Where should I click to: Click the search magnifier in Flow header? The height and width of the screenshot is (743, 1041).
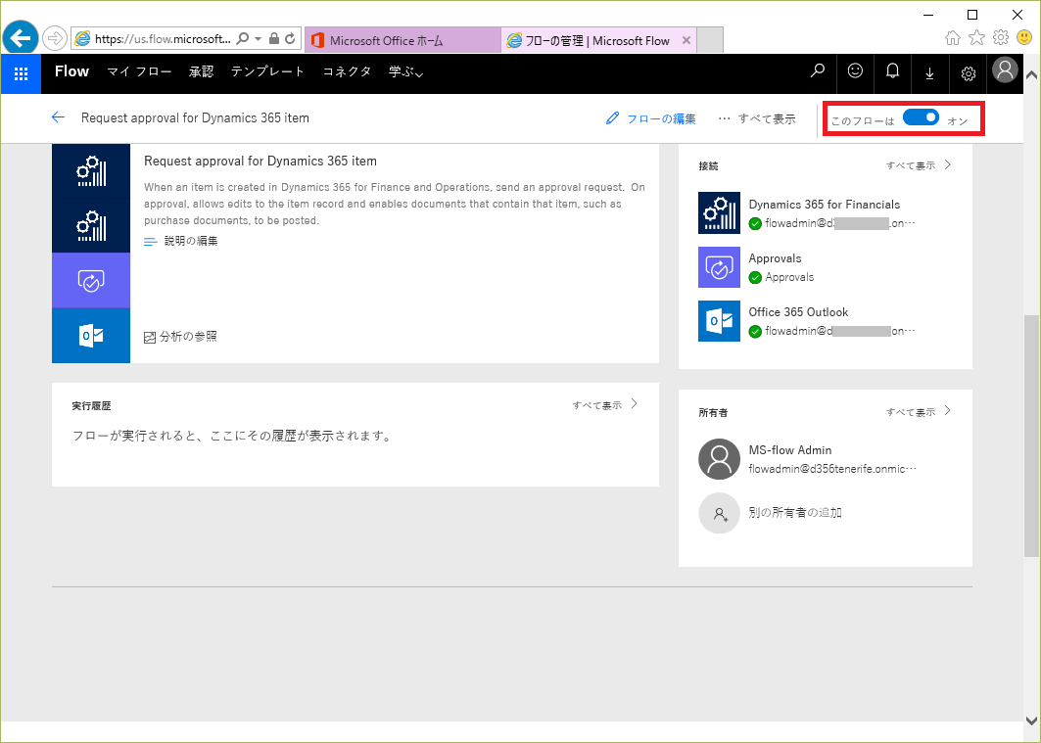[x=818, y=71]
